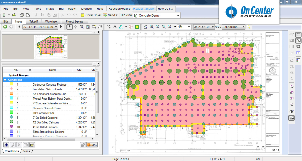Click the zoom in magnifier icon

(152, 27)
